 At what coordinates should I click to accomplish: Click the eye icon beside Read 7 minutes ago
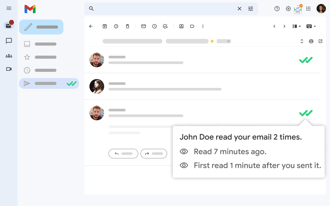point(184,151)
